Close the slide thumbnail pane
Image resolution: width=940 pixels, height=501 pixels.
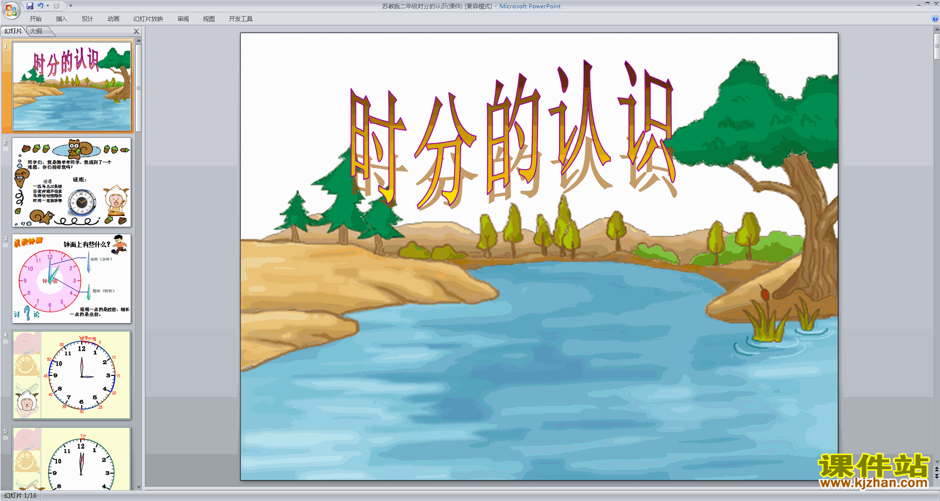tap(137, 31)
